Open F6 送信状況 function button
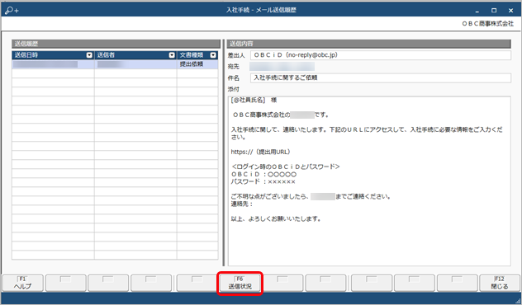 240,283
